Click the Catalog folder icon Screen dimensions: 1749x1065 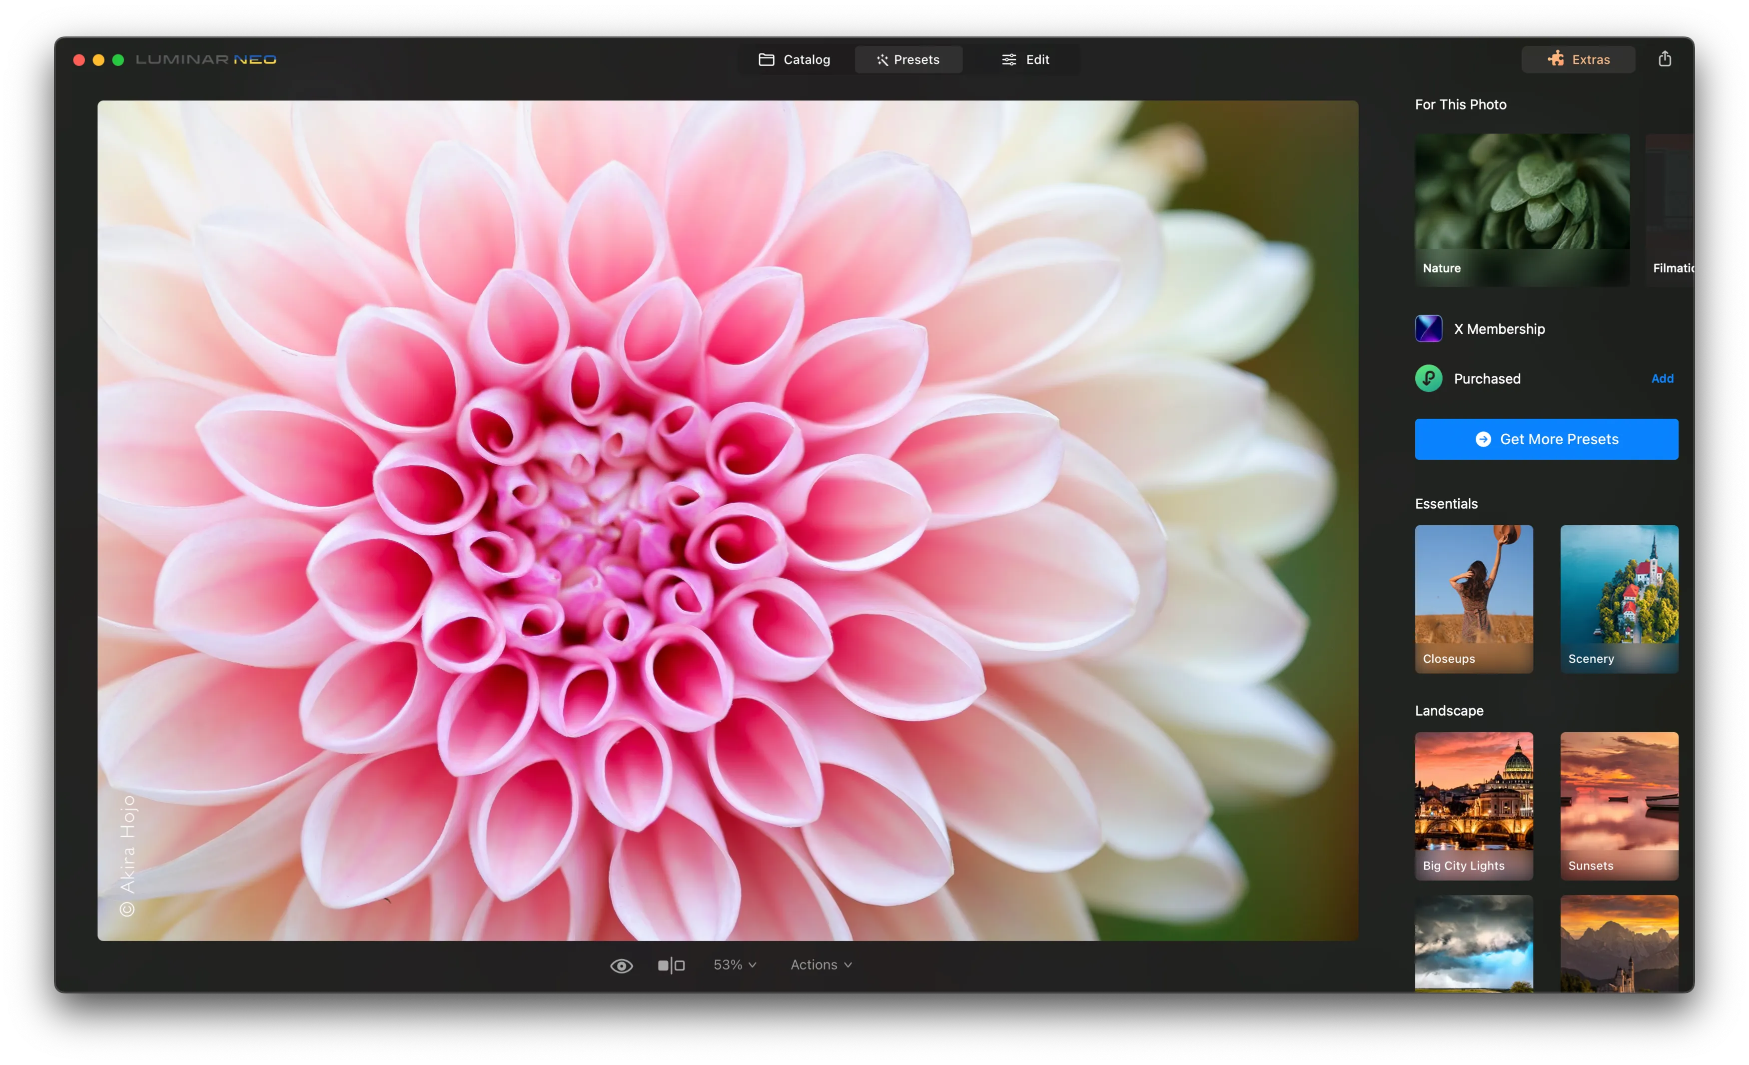767,59
